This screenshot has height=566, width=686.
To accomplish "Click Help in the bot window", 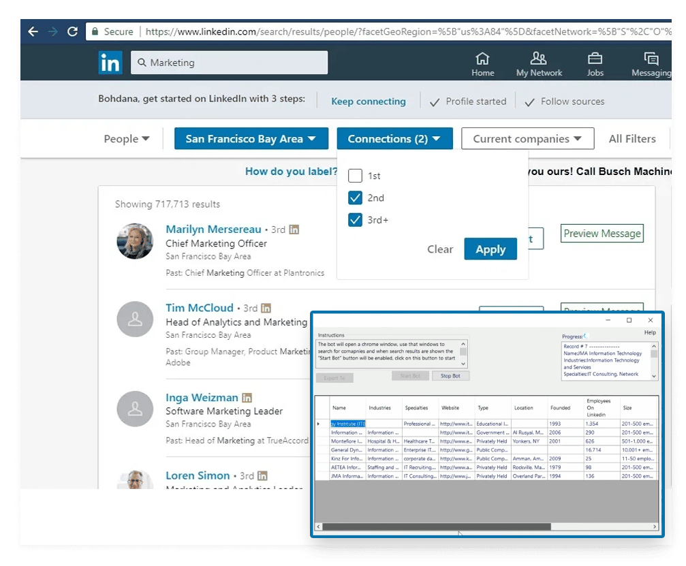I will click(650, 332).
